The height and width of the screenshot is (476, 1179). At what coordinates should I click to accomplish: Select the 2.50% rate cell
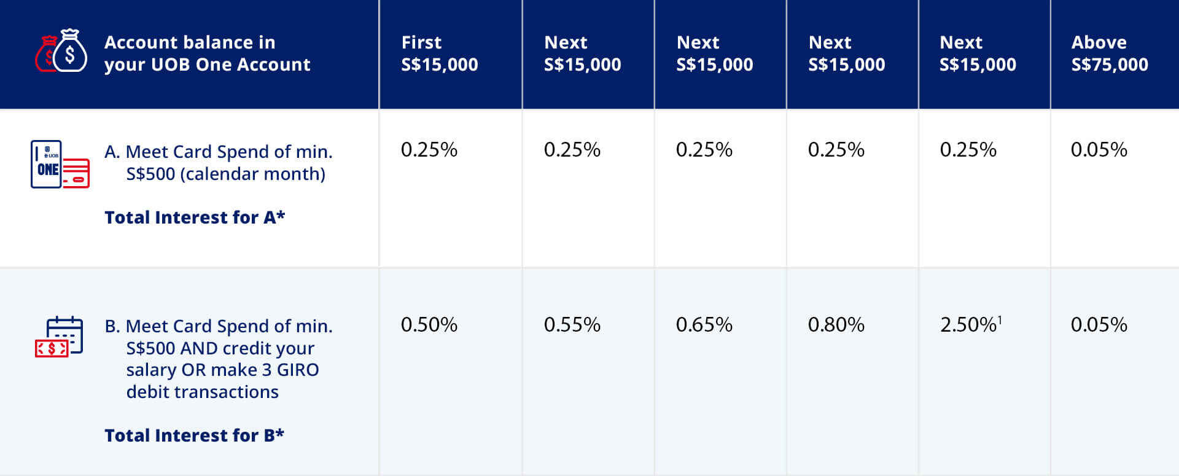(968, 325)
